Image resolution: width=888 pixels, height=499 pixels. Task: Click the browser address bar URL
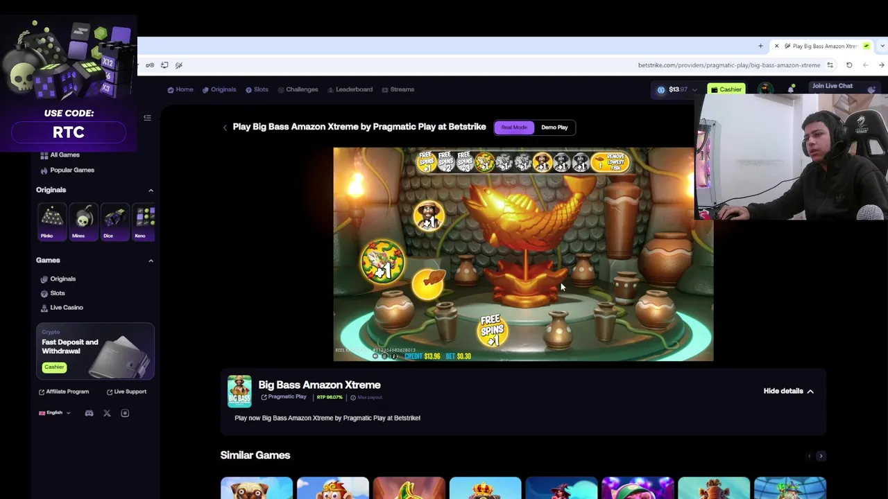point(728,65)
